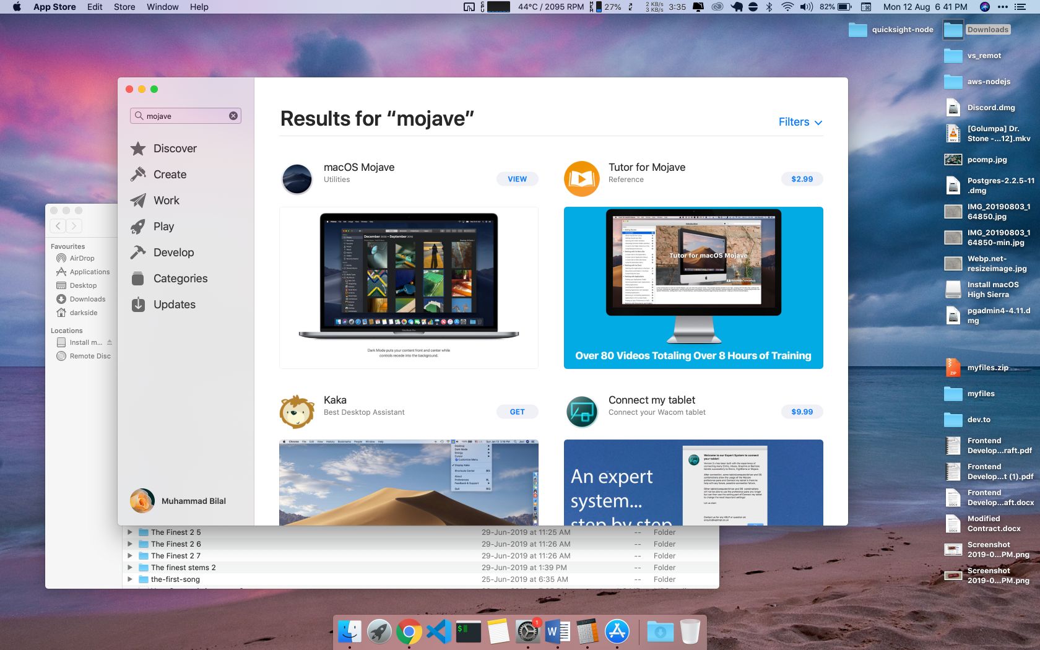The width and height of the screenshot is (1040, 650).
Task: Clear the mojave search text
Action: point(233,116)
